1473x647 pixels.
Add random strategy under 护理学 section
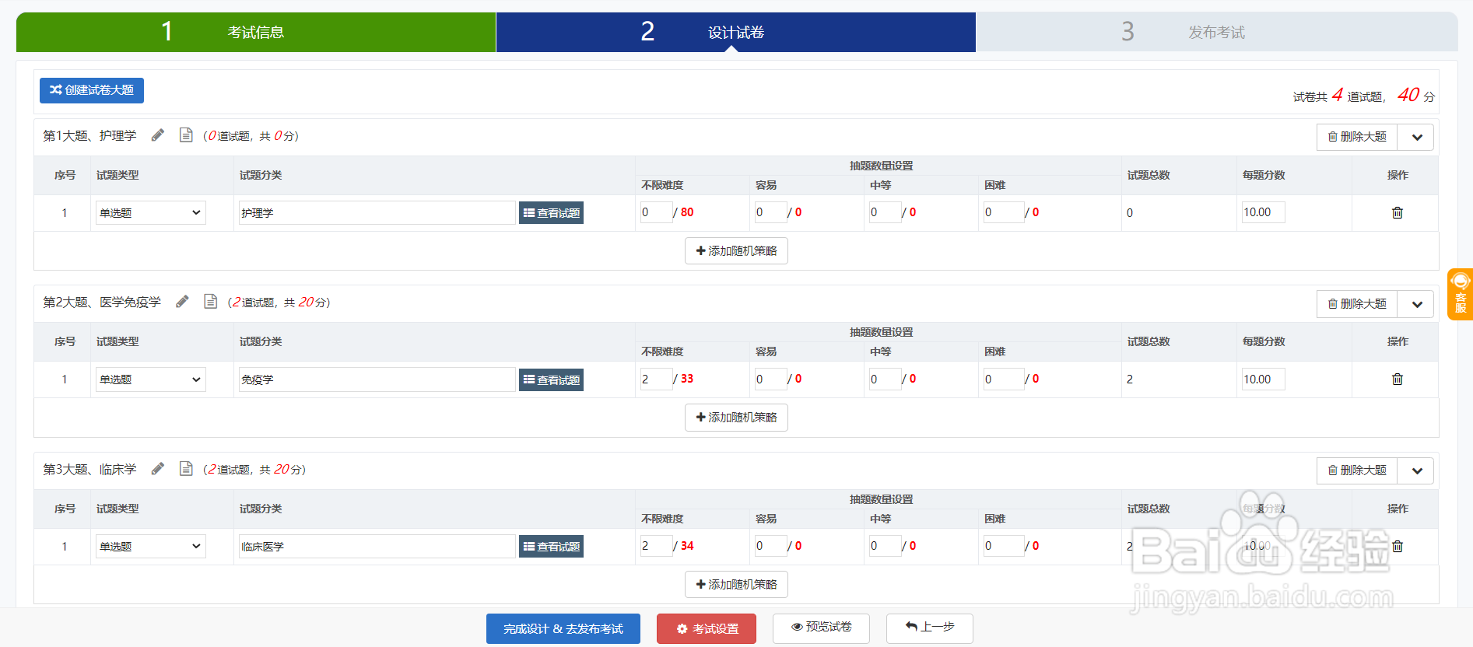coord(736,250)
